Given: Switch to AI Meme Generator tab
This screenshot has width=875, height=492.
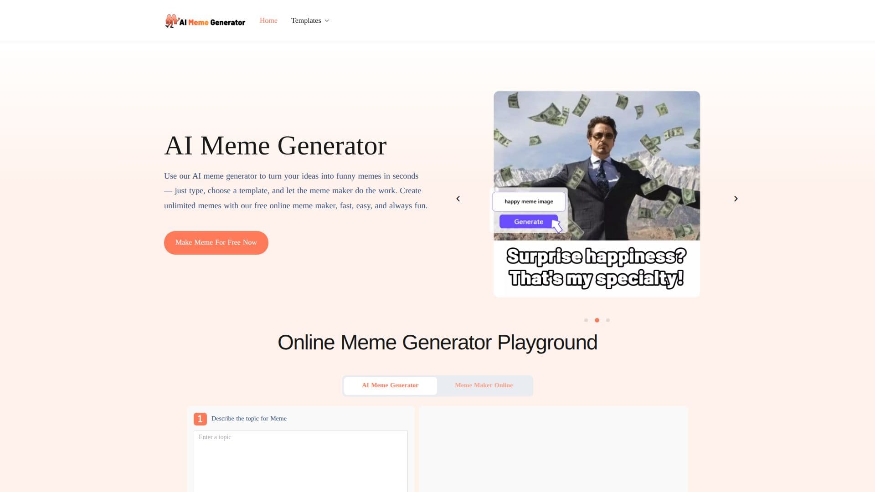Looking at the screenshot, I should (390, 385).
